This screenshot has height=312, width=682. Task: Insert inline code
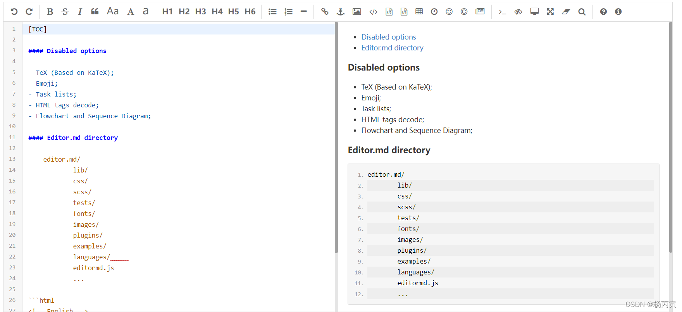pyautogui.click(x=373, y=12)
